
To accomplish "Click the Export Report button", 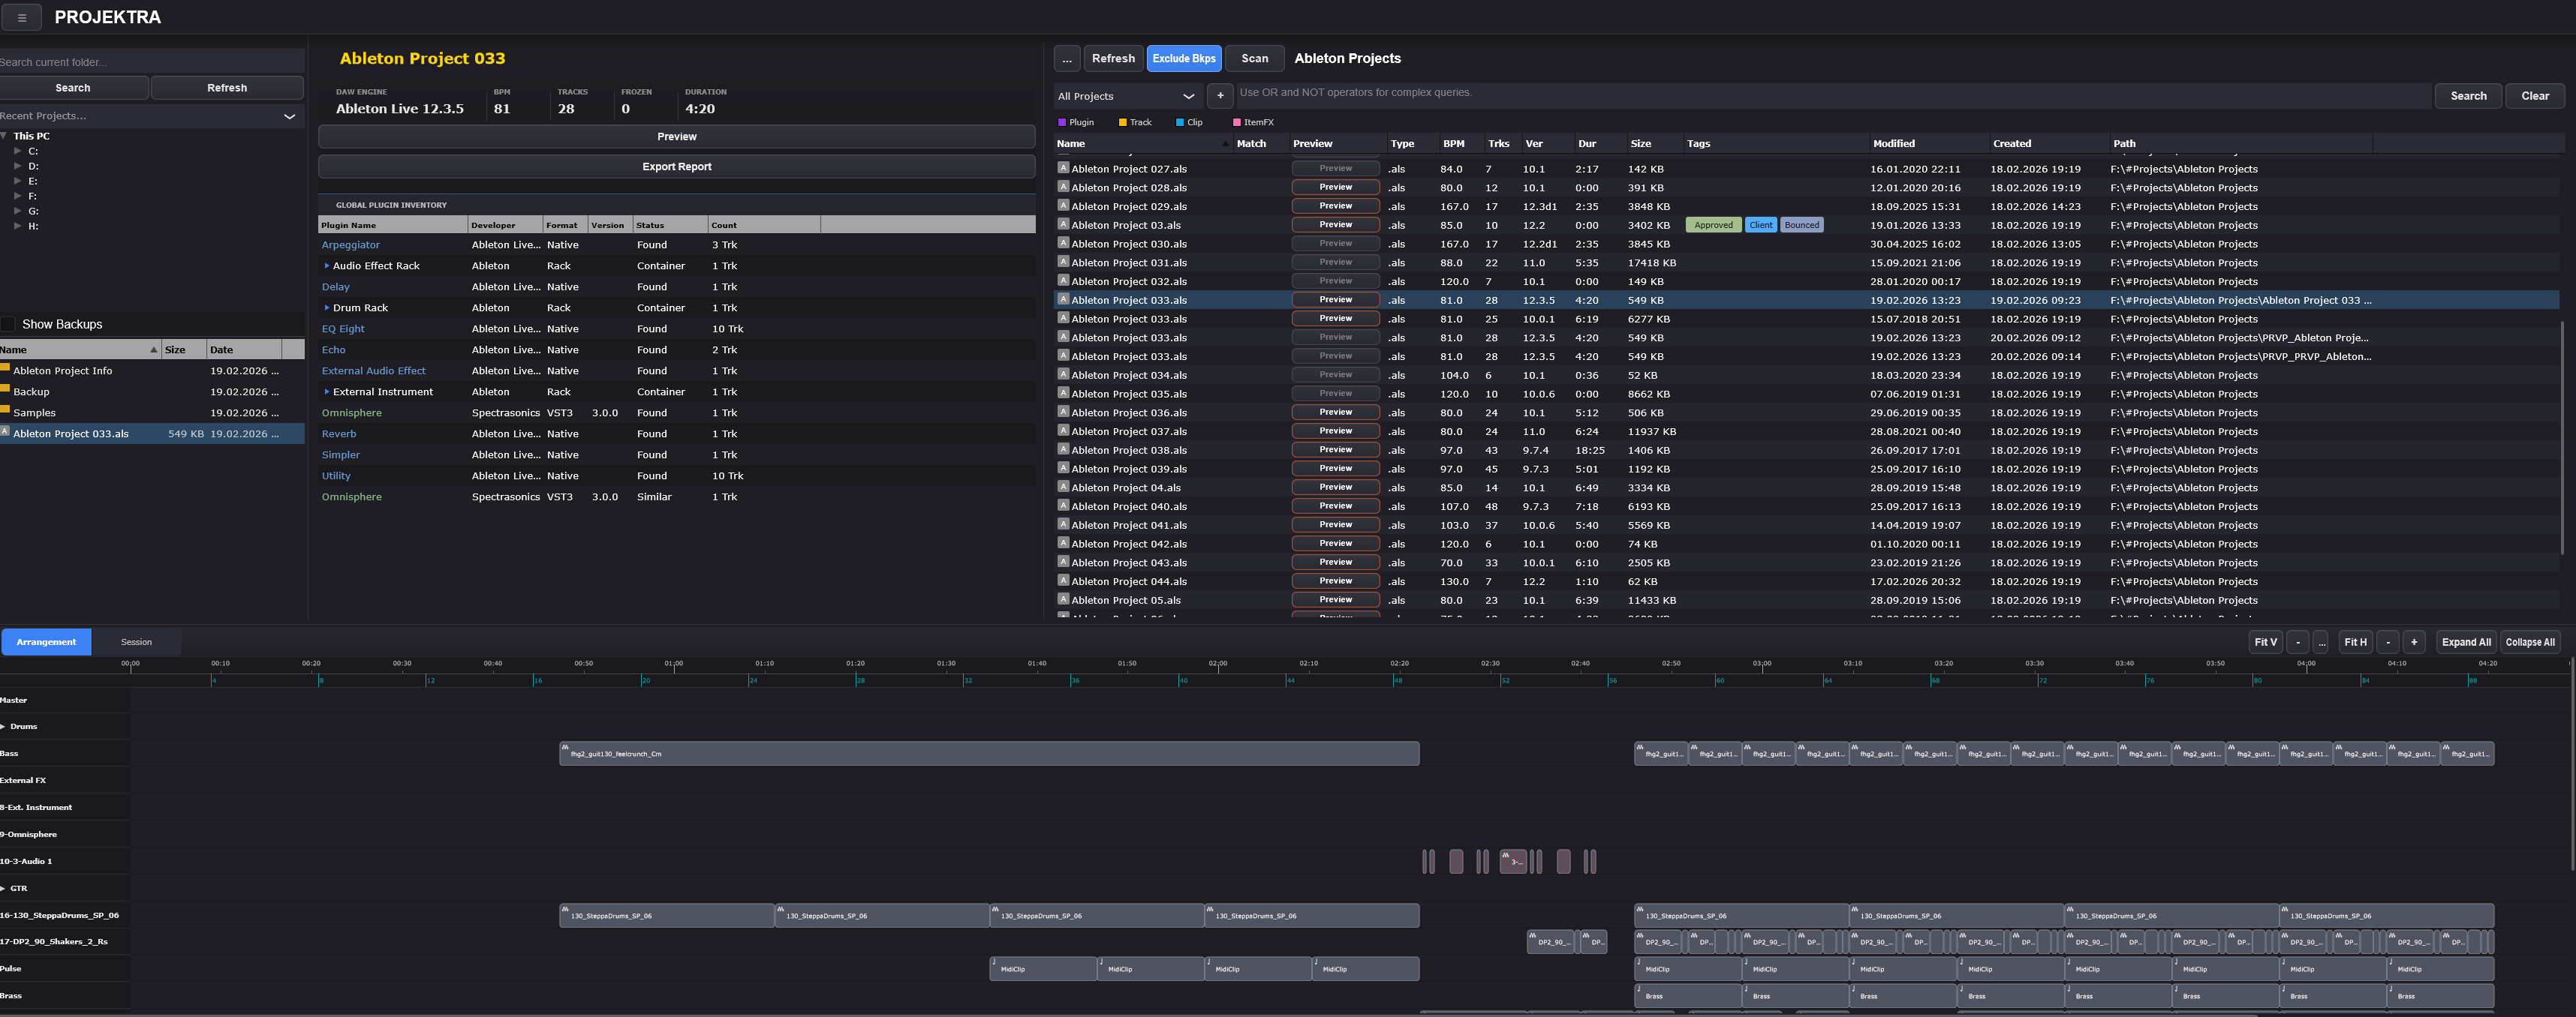I will (x=676, y=166).
